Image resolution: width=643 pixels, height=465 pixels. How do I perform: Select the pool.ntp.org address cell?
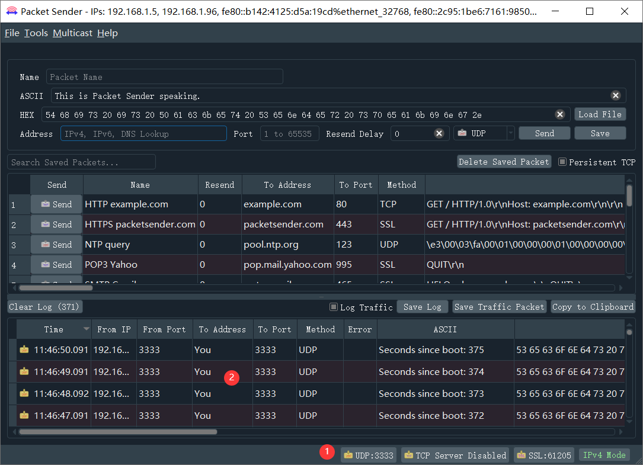coord(288,245)
